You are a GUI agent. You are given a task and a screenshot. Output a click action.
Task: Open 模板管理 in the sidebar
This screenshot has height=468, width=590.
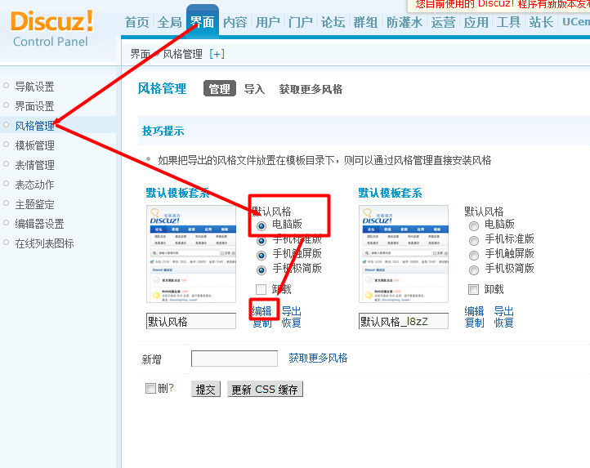(x=34, y=145)
